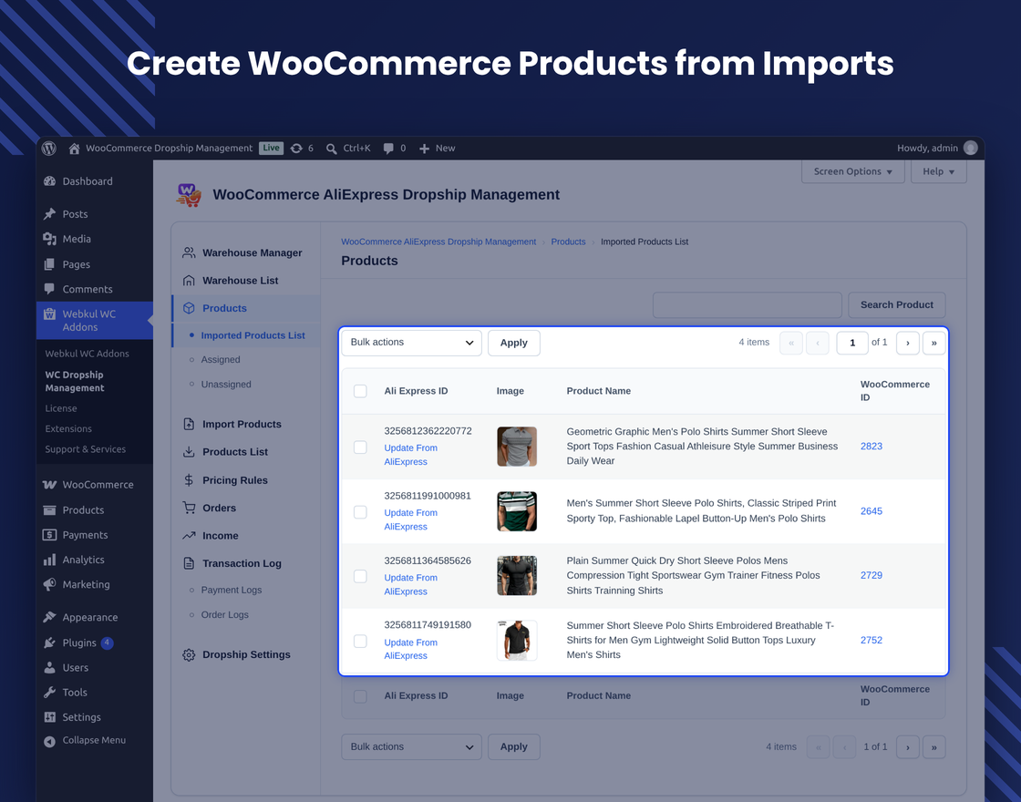This screenshot has height=802, width=1021.
Task: Click the updates refresh icon showing 6
Action: tap(296, 149)
